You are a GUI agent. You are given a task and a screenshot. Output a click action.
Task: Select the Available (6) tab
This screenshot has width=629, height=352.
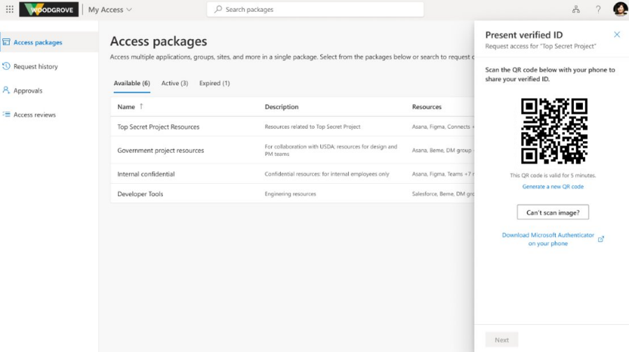tap(131, 83)
